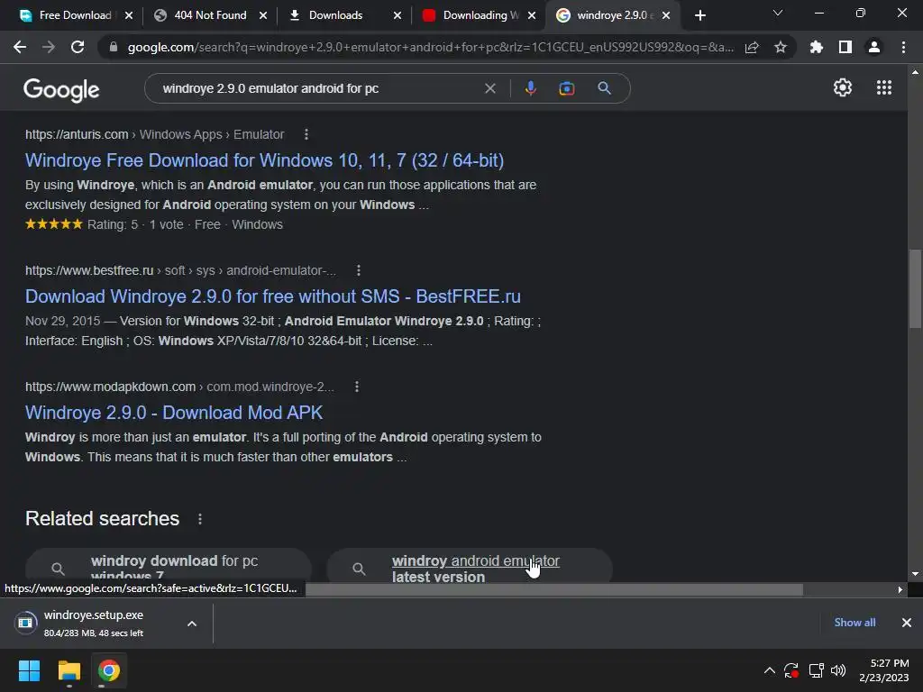Share this page icon in address bar
Image resolution: width=923 pixels, height=692 pixels.
(x=752, y=47)
